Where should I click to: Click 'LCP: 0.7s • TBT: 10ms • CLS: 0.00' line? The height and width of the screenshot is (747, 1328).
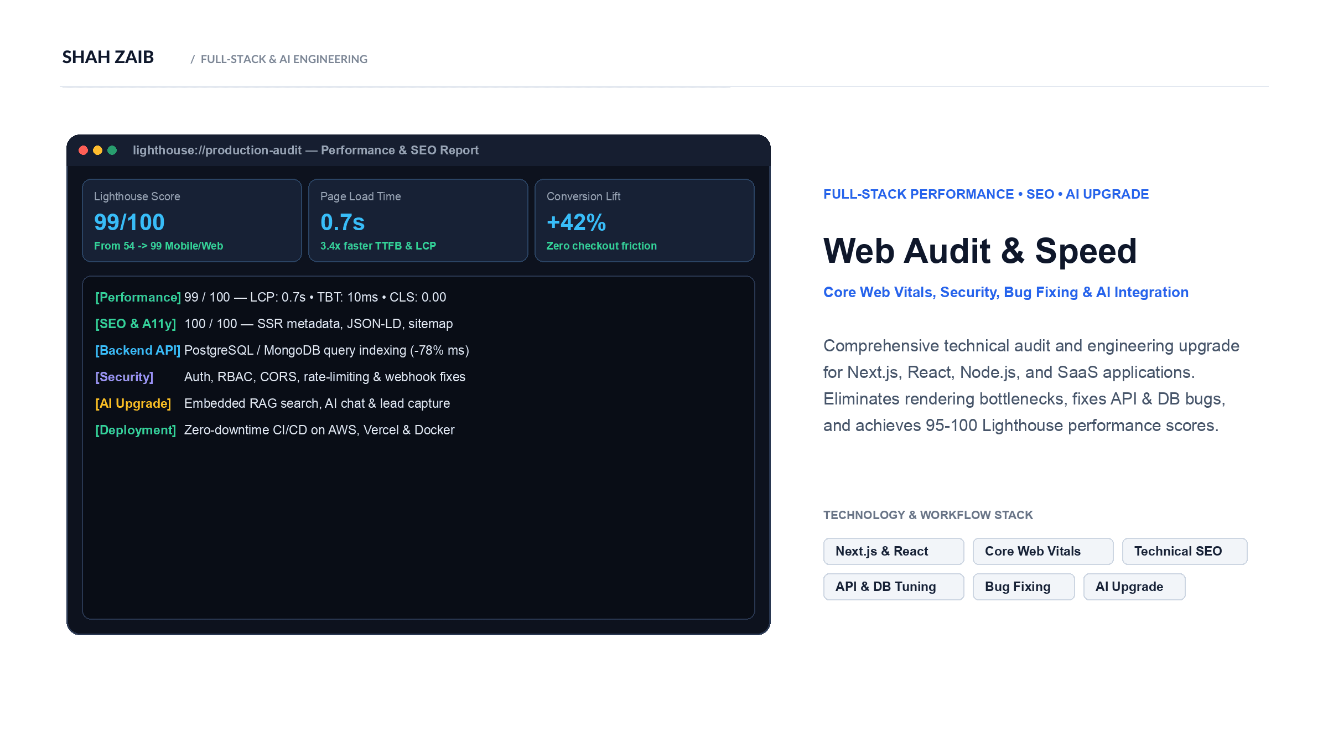pyautogui.click(x=348, y=297)
